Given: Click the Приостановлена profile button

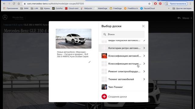Looking at the screenshot, I should tap(176, 4).
